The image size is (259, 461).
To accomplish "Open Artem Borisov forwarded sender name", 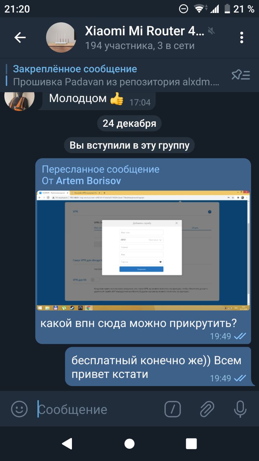I will [88, 181].
